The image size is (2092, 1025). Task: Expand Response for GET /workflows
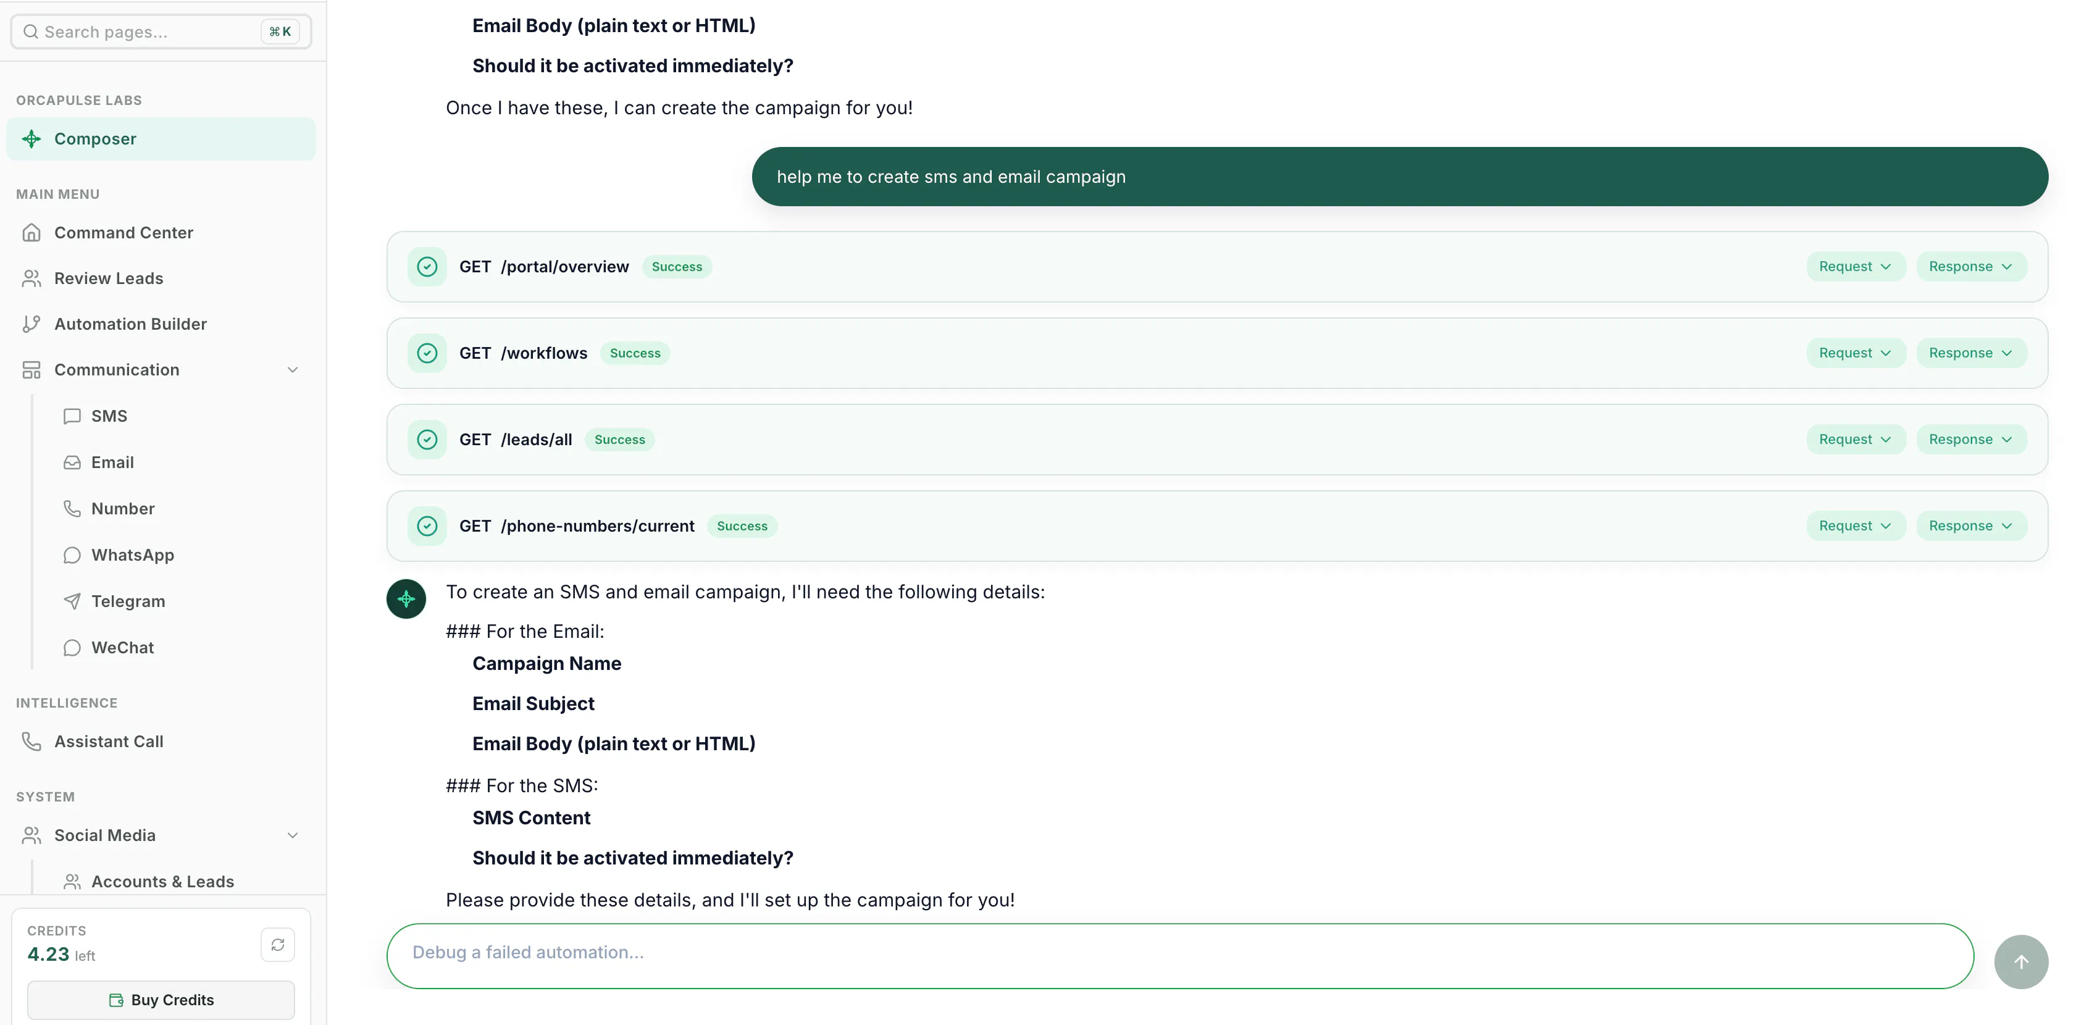pos(1971,353)
